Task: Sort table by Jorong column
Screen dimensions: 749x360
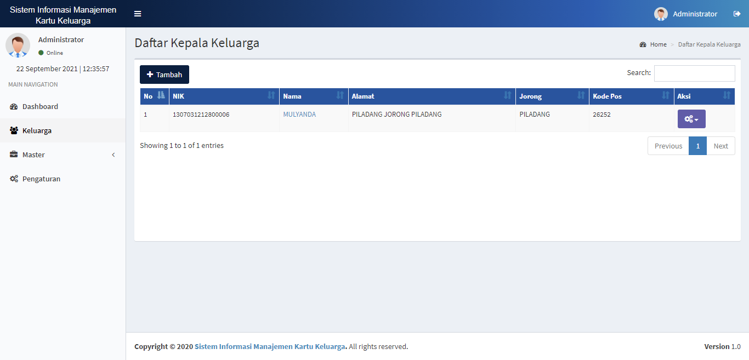Action: click(x=552, y=96)
